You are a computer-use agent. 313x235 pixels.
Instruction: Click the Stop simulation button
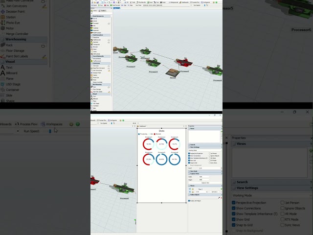pos(107,5)
